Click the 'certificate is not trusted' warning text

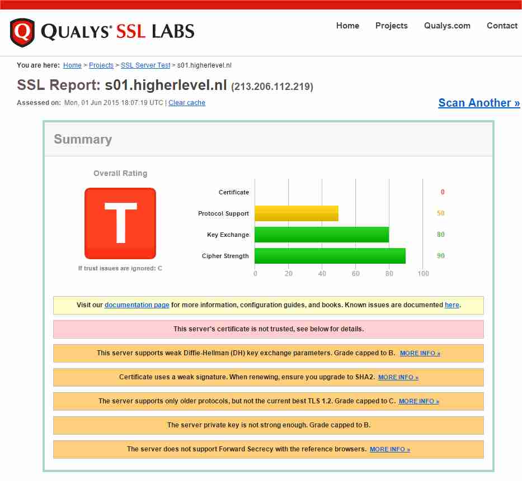click(269, 328)
